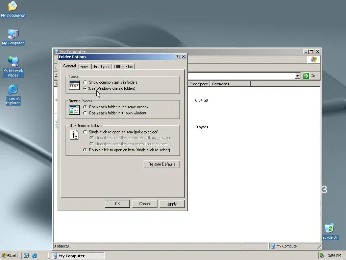Sort by the Free Space column header

(199, 84)
